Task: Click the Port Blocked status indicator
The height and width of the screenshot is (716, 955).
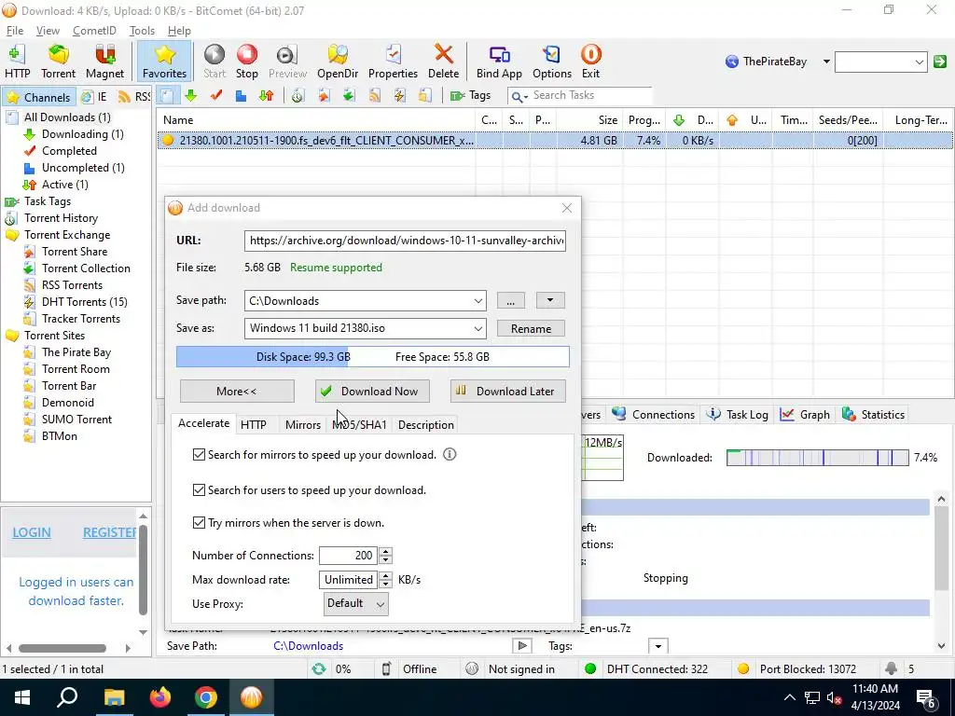Action: click(796, 669)
